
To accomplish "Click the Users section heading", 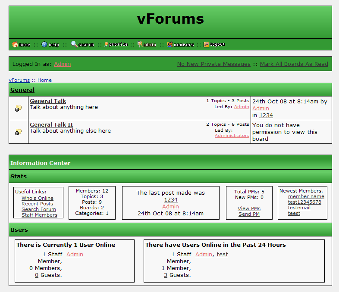I will pos(19,230).
